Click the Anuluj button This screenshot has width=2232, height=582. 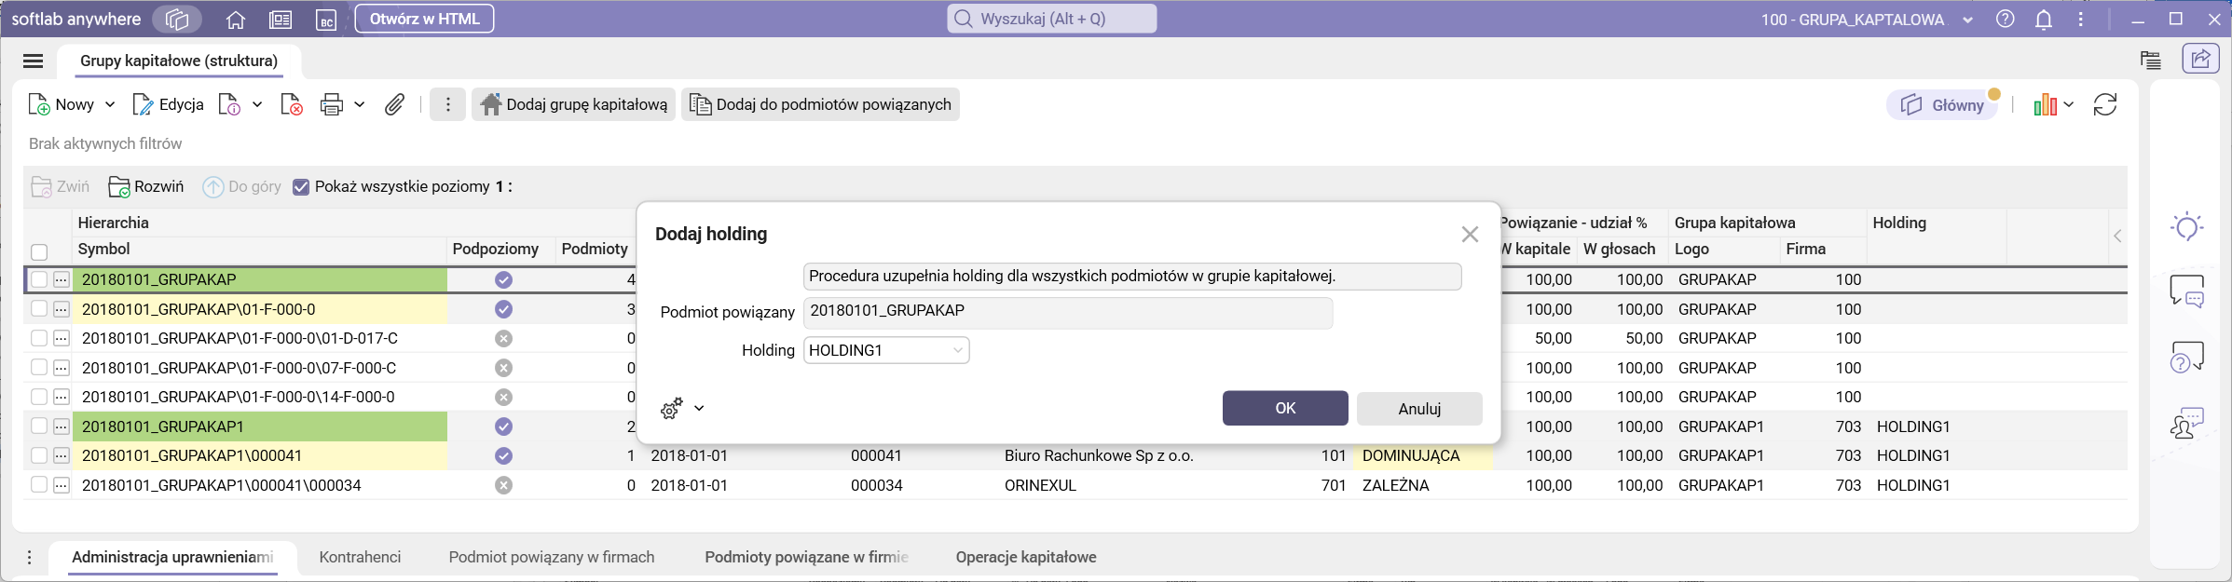(x=1419, y=409)
